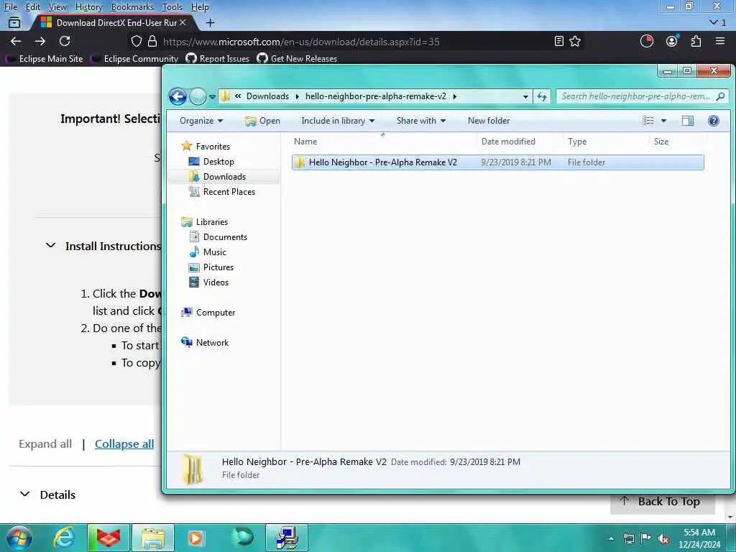Click the Explorer back navigation arrow
This screenshot has height=552, width=736.
pyautogui.click(x=178, y=97)
